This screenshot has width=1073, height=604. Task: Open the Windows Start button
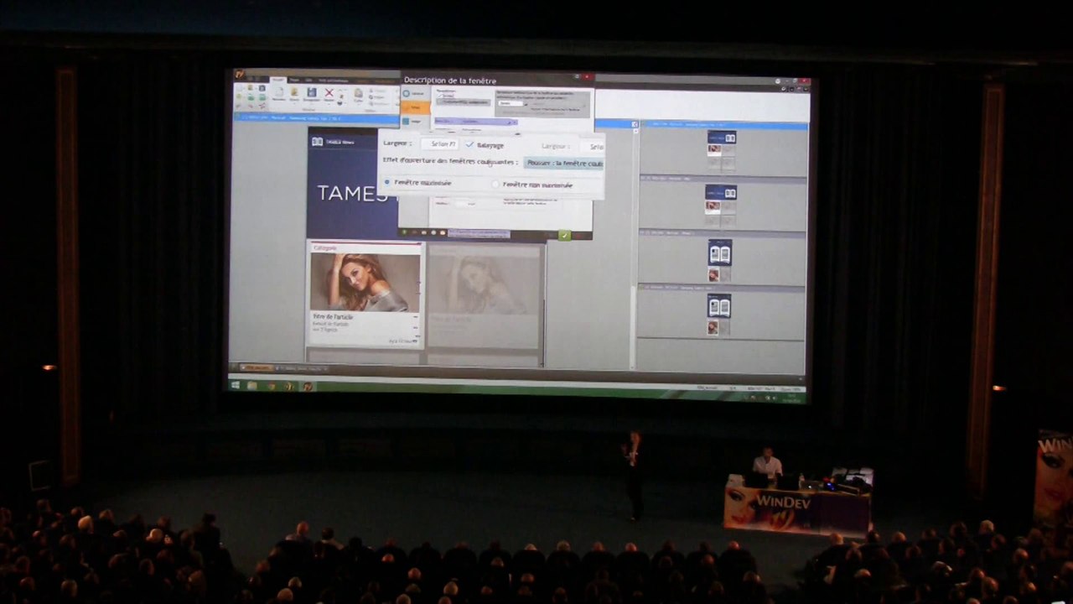236,386
